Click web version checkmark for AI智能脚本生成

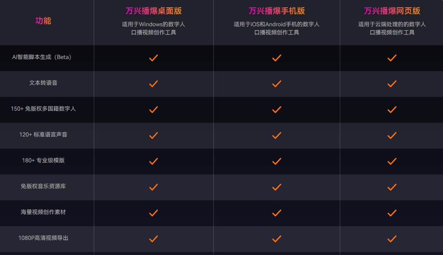pyautogui.click(x=392, y=58)
